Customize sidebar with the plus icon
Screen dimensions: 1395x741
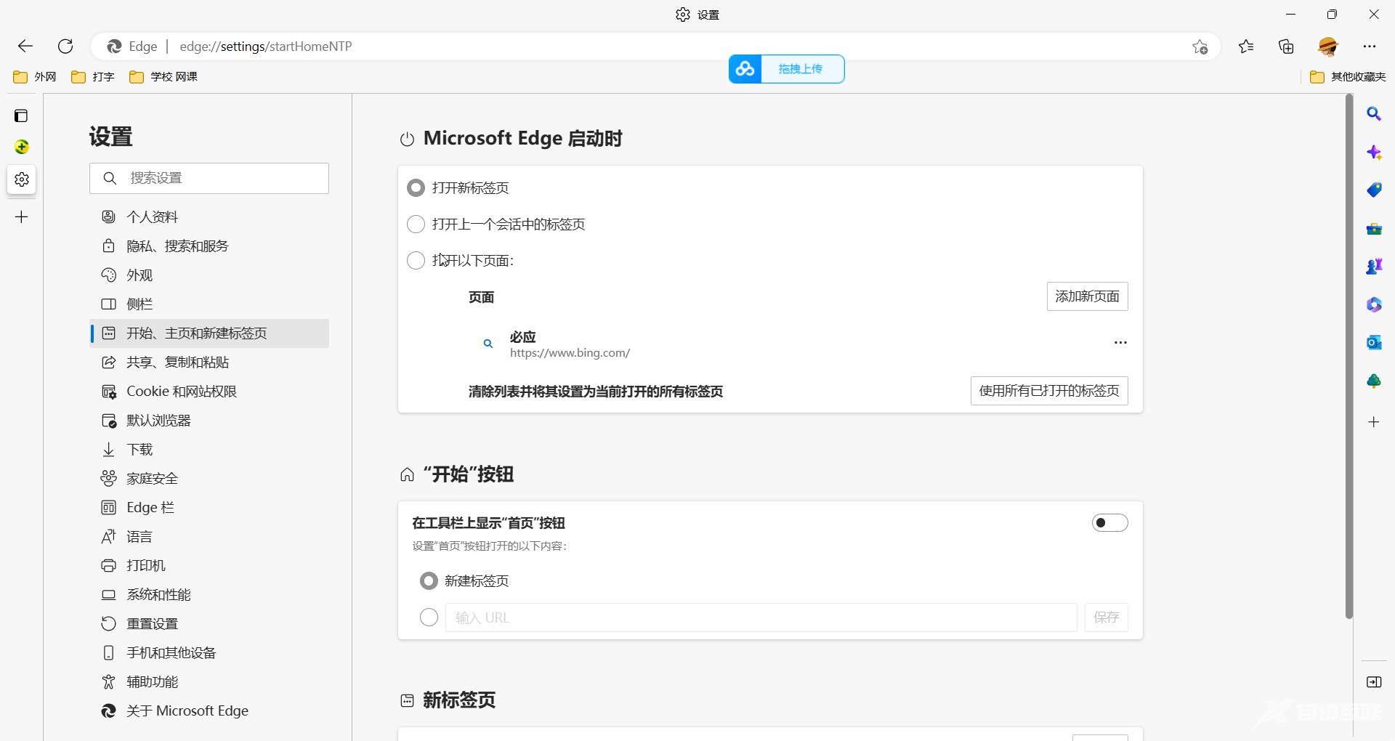(1374, 422)
